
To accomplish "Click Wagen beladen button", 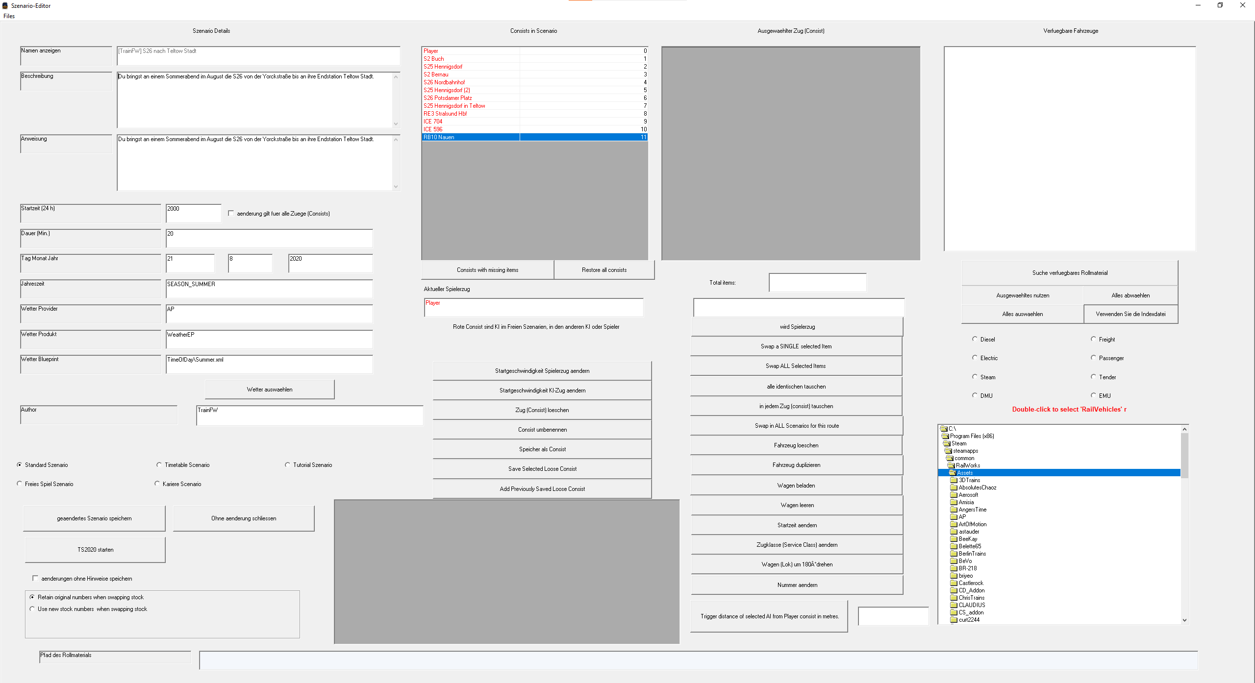I will pyautogui.click(x=796, y=486).
